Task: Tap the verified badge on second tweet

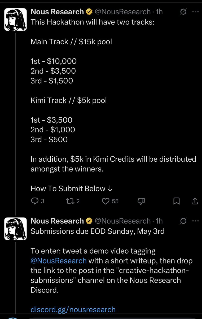Action: coord(89,221)
